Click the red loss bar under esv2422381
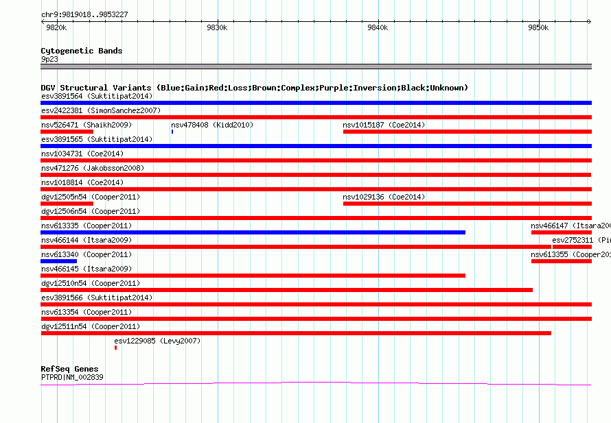The width and height of the screenshot is (611, 423). pyautogui.click(x=316, y=117)
